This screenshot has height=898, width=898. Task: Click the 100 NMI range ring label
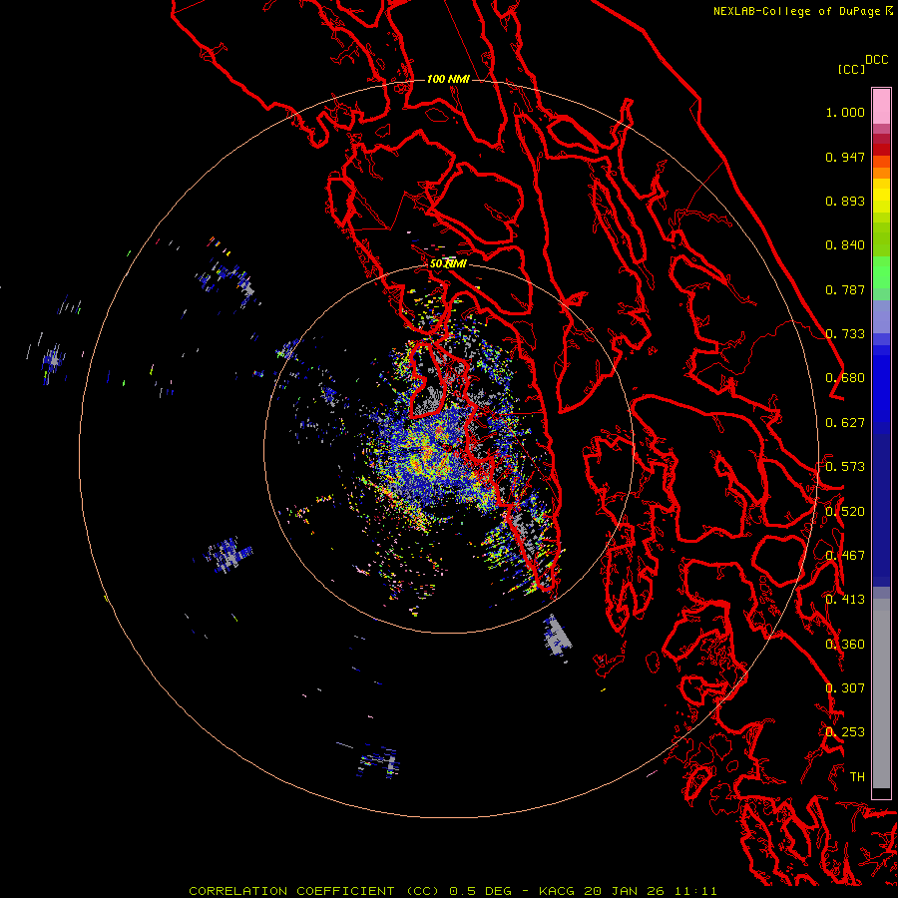pyautogui.click(x=448, y=79)
